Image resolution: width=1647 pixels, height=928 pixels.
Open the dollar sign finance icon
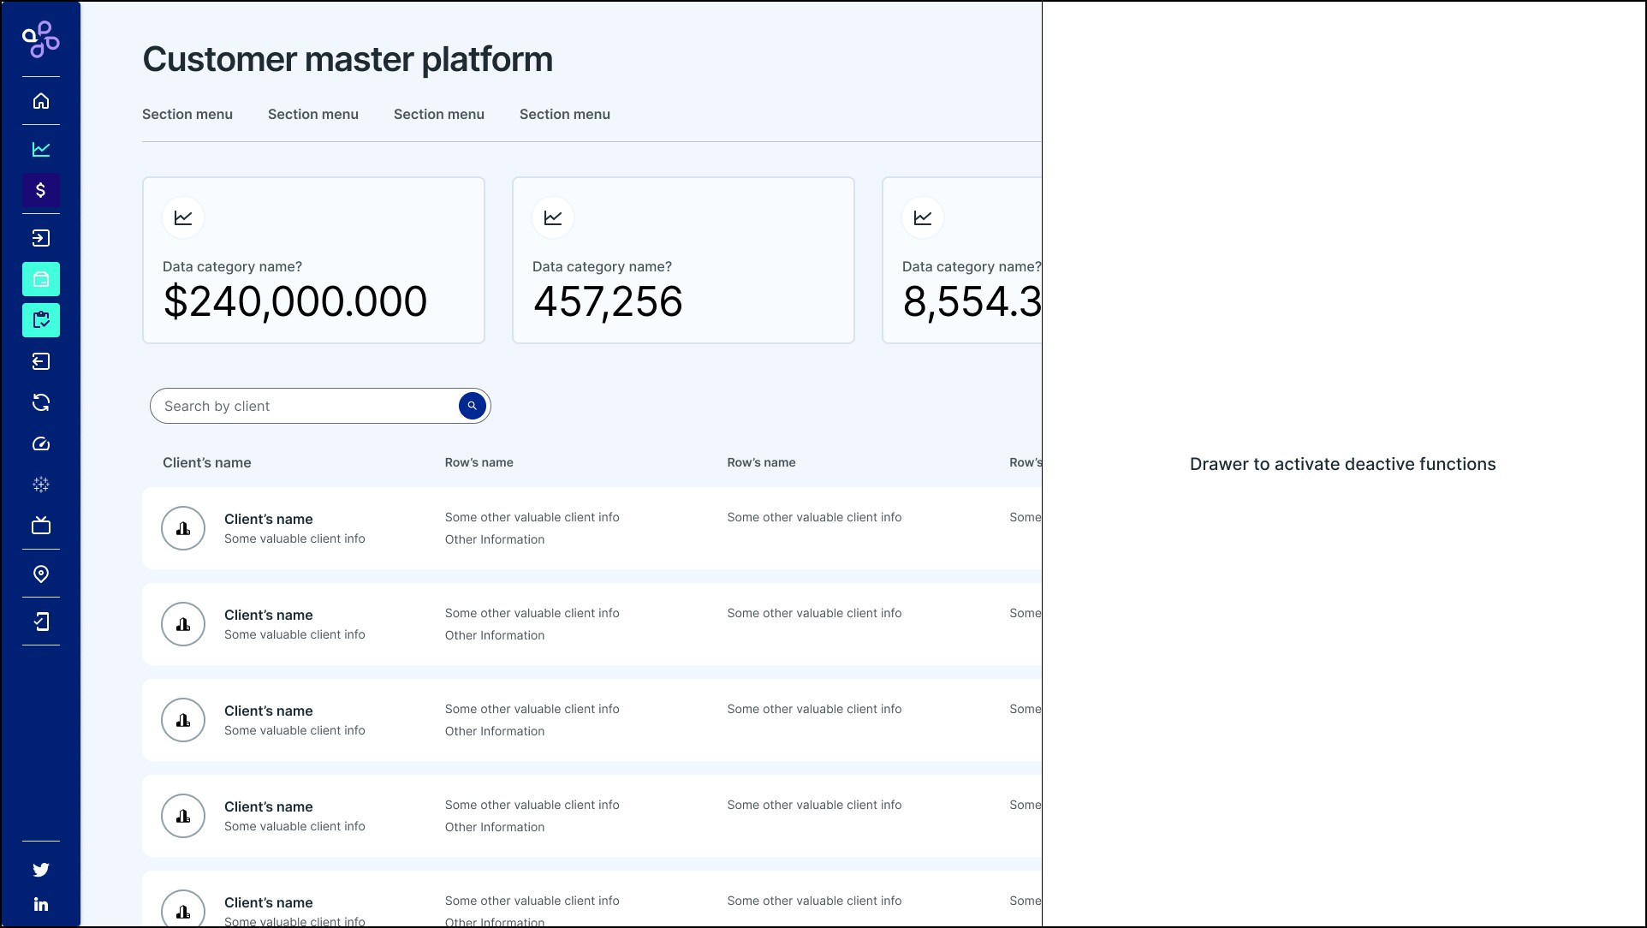pyautogui.click(x=41, y=190)
